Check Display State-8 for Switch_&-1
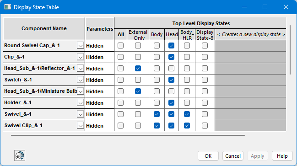This screenshot has height=166, width=297. (x=205, y=80)
